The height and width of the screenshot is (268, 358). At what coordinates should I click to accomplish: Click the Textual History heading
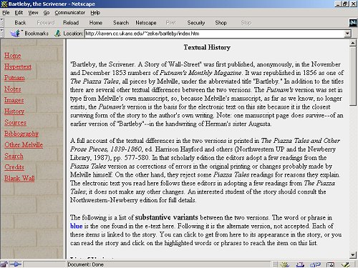pos(207,47)
